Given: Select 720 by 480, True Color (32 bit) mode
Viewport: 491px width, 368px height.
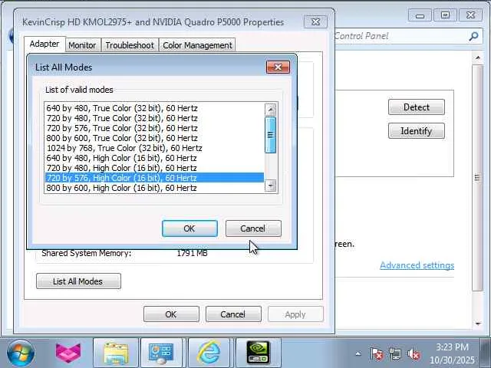Looking at the screenshot, I should 154,118.
